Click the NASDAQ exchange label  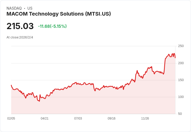pos(14,8)
